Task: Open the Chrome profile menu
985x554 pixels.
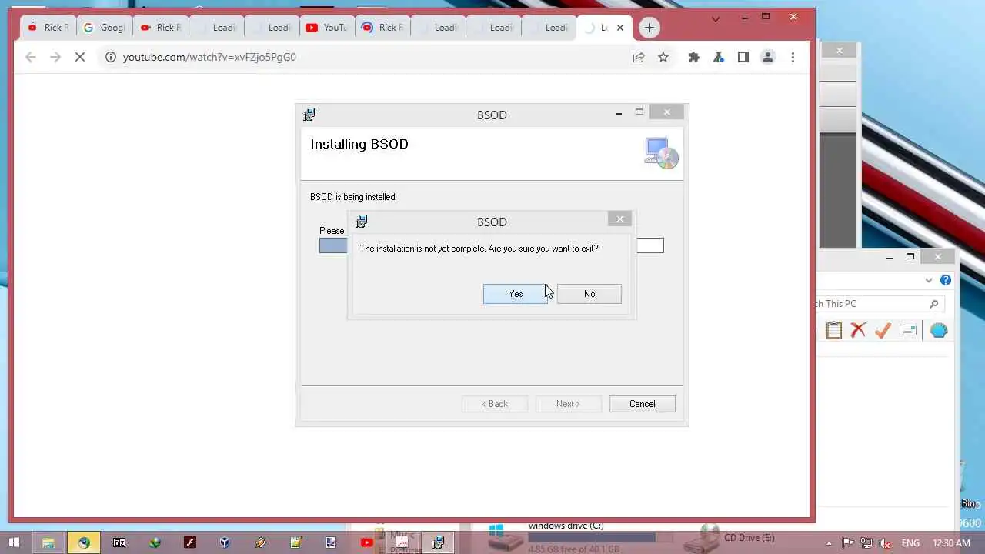Action: tap(768, 57)
